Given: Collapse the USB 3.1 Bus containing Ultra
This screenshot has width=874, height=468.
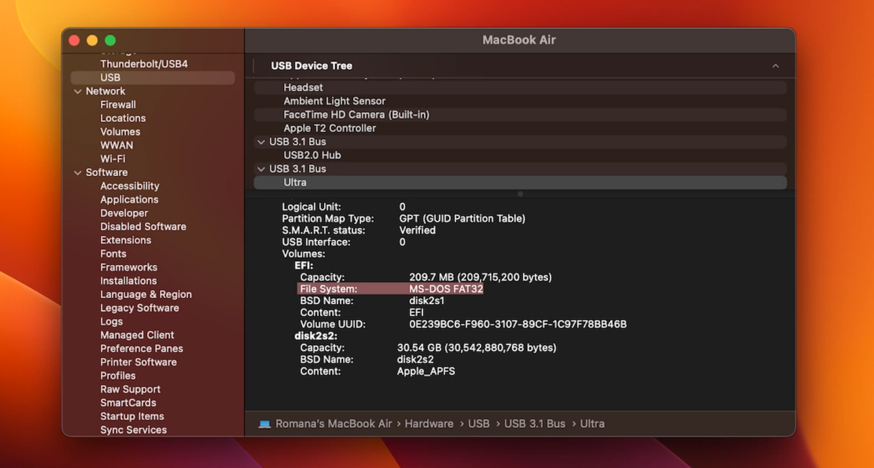Looking at the screenshot, I should (261, 169).
